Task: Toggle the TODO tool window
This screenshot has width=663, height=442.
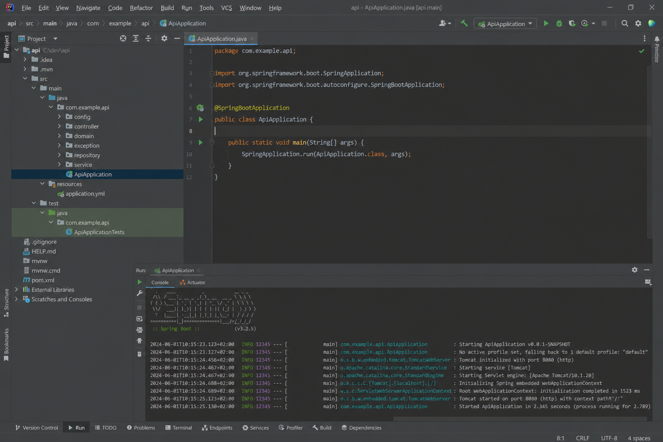Action: (x=106, y=428)
